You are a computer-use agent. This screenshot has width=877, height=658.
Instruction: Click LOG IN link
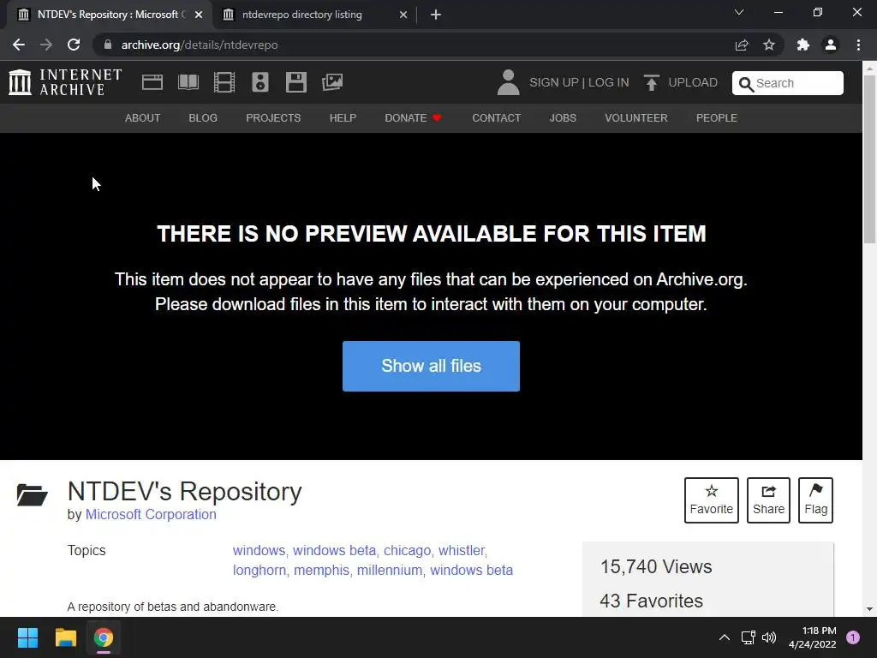pos(609,82)
